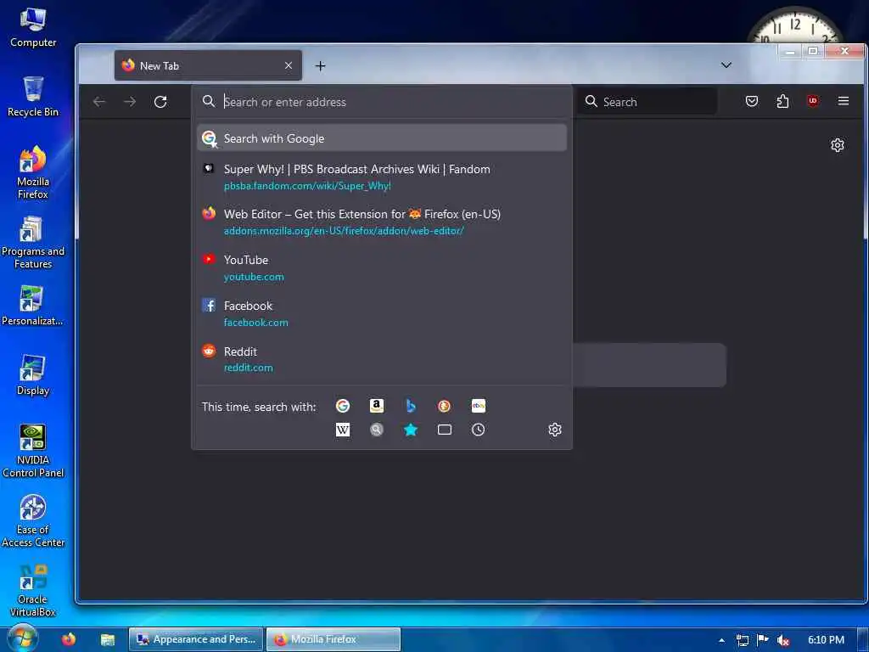Viewport: 869px width, 652px height.
Task: Open the list all tabs chevron
Action: 726,65
